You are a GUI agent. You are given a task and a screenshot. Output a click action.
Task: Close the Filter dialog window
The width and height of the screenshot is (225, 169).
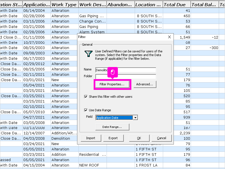[x=169, y=37]
